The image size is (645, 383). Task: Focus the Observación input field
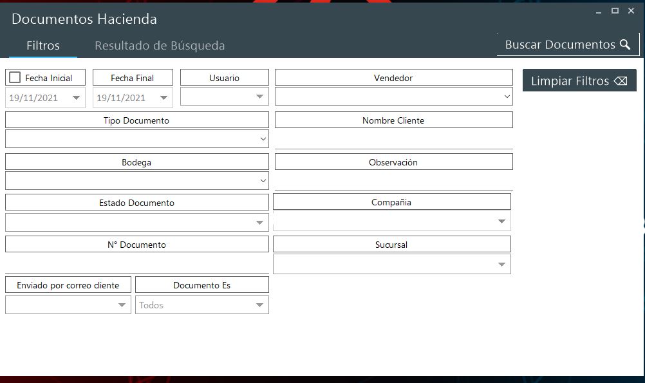click(x=393, y=180)
